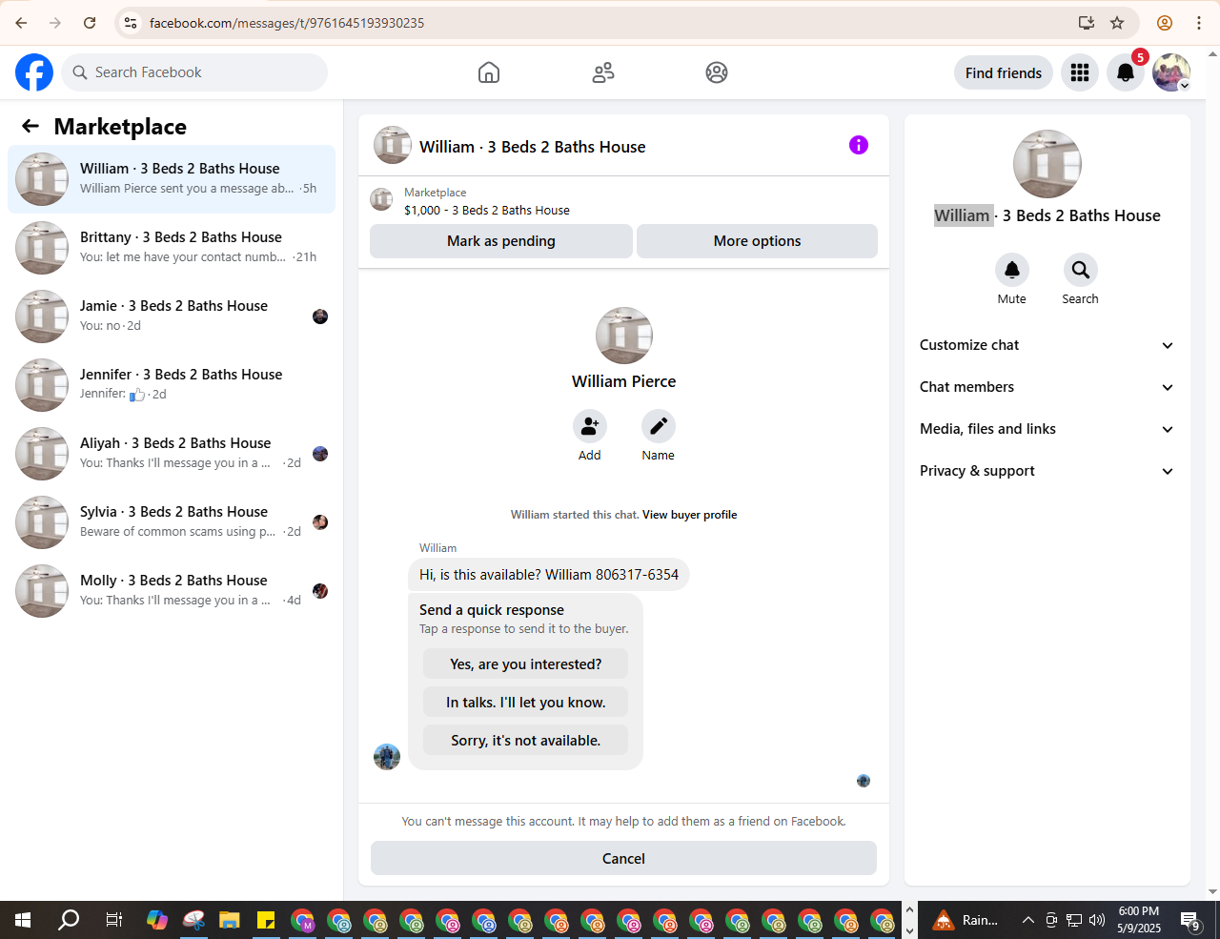The width and height of the screenshot is (1220, 939).
Task: Expand Media, files and links section
Action: (x=1047, y=429)
